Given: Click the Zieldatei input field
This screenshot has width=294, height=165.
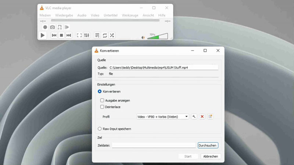Looking at the screenshot, I should point(154,145).
